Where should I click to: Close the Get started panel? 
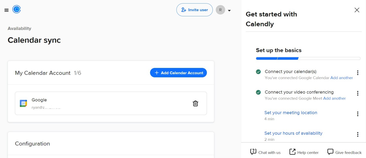pos(357,10)
